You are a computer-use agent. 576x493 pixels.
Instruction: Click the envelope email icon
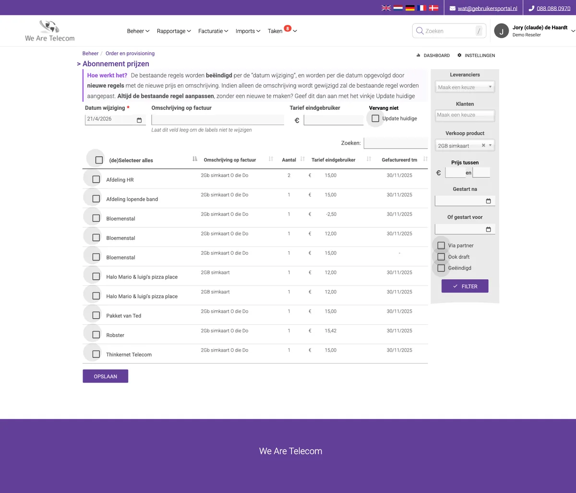(453, 8)
